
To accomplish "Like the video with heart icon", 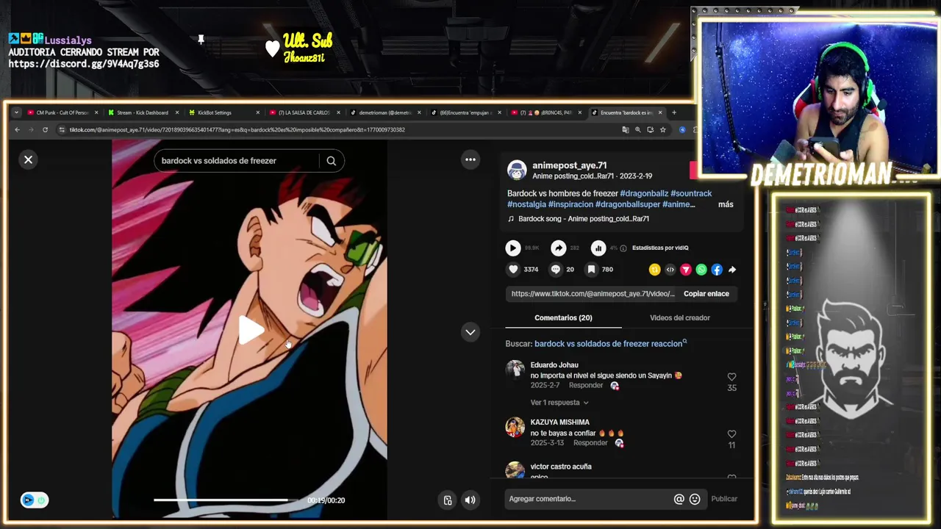I will coord(513,270).
